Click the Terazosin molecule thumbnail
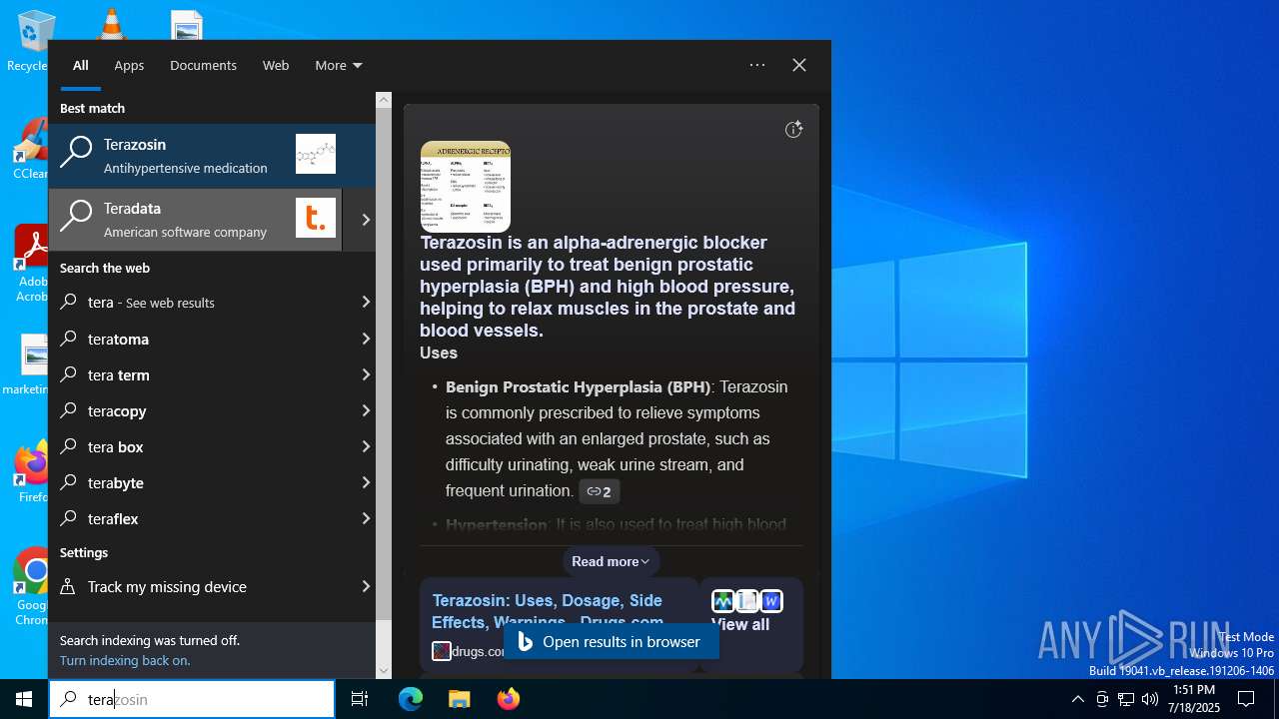This screenshot has height=719, width=1279. pyautogui.click(x=316, y=154)
